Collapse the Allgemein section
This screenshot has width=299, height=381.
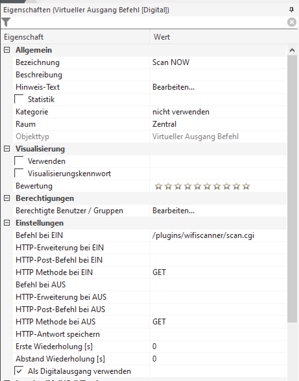6,50
